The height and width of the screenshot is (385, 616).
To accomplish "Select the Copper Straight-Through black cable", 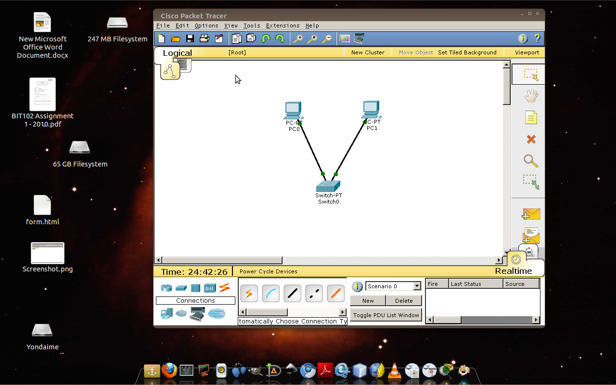I will (x=293, y=293).
